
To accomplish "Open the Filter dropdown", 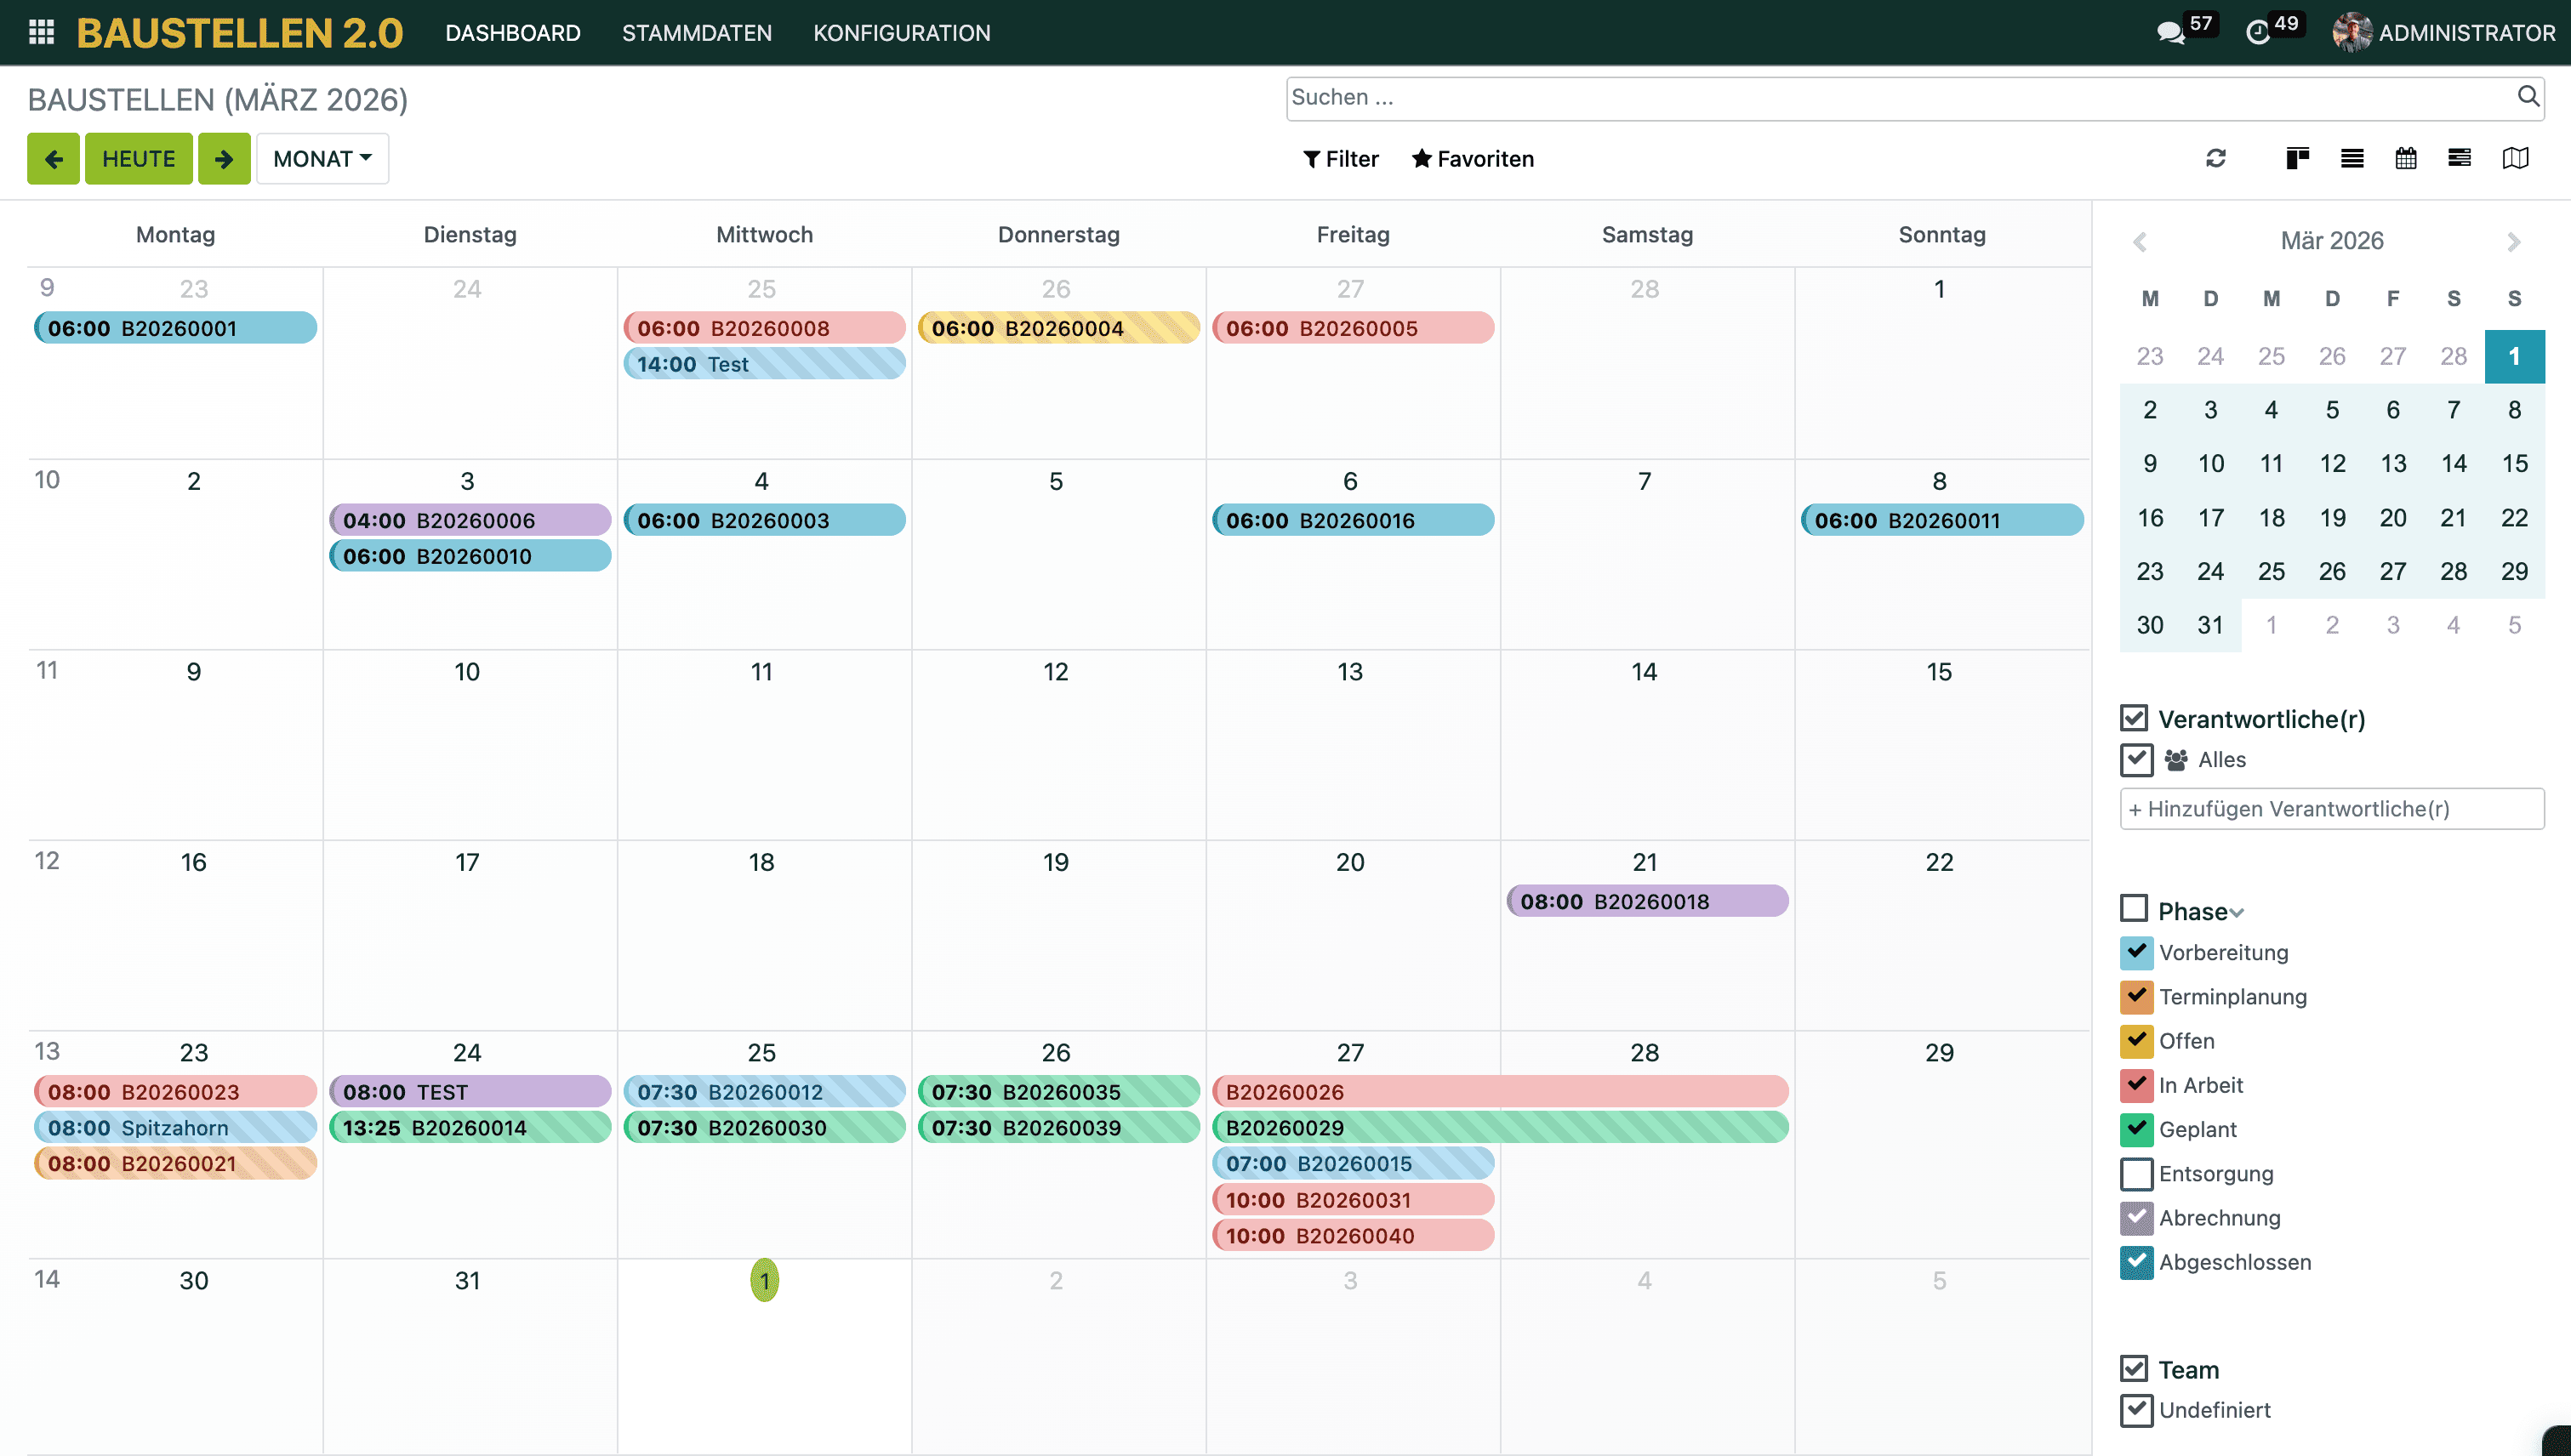I will tap(1341, 158).
